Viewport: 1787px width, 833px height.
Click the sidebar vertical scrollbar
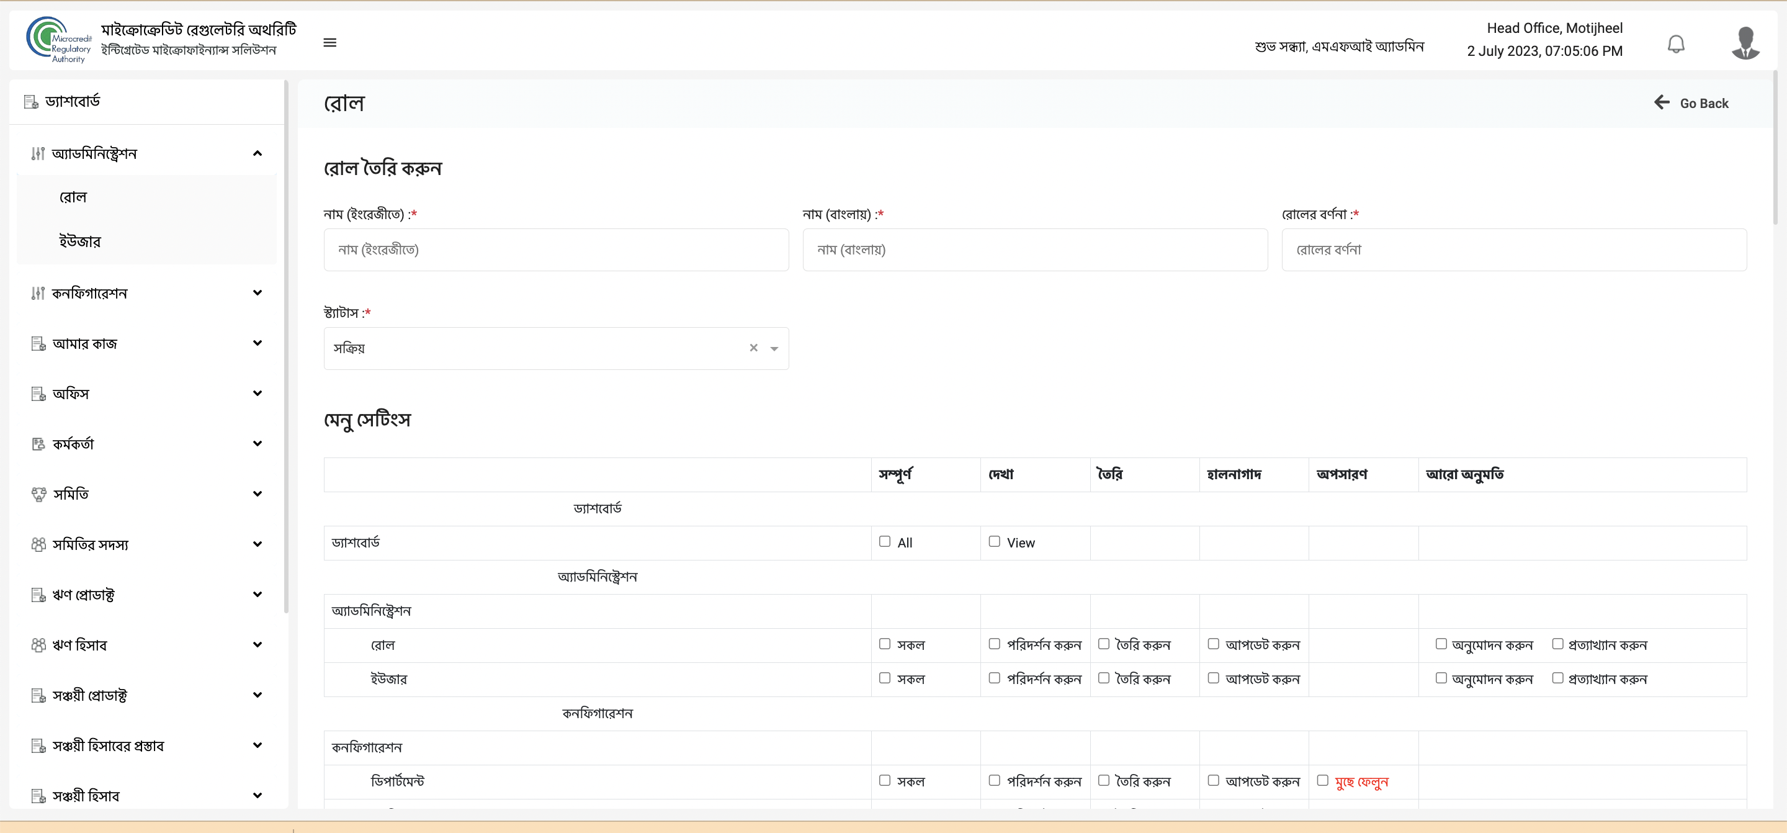click(x=286, y=347)
